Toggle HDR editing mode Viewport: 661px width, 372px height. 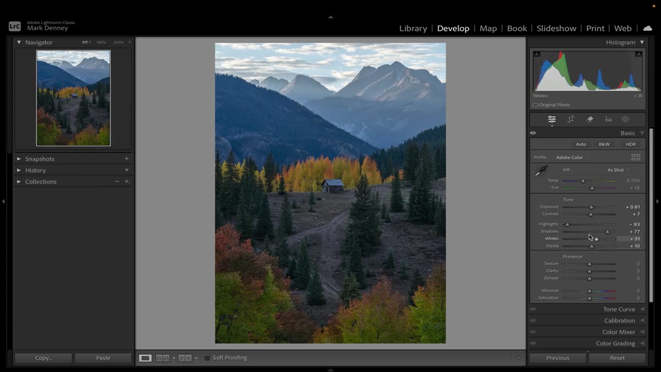[x=631, y=144]
